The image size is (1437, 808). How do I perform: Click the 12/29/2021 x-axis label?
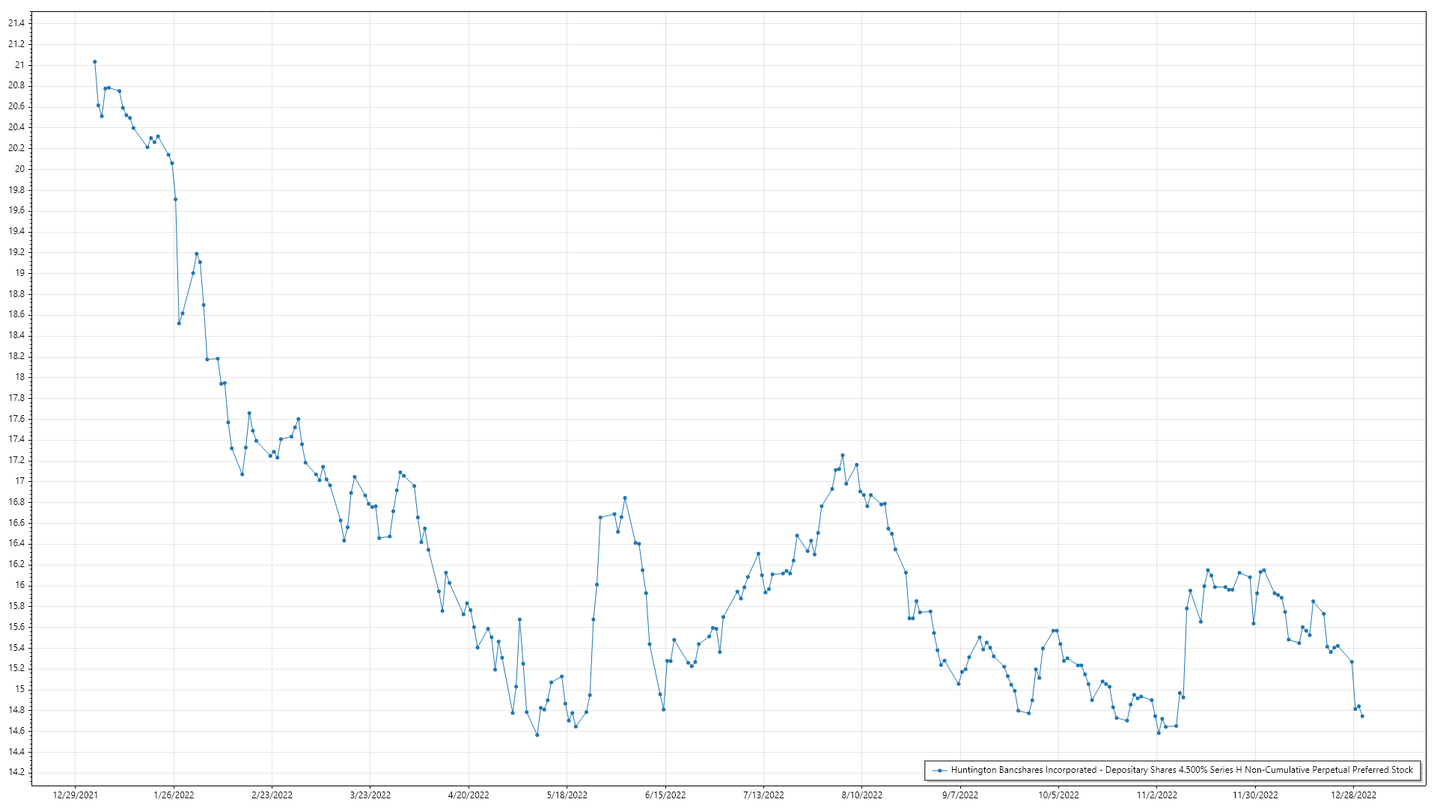pos(75,795)
